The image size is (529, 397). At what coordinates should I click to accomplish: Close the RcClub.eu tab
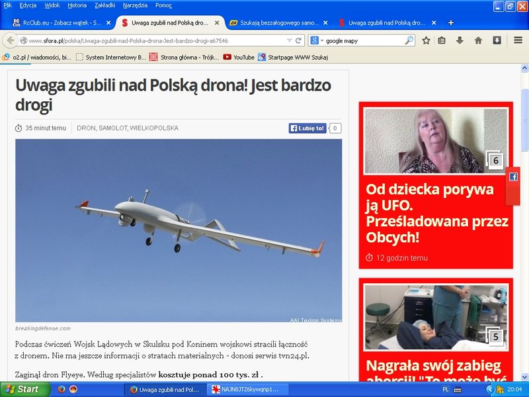108,22
